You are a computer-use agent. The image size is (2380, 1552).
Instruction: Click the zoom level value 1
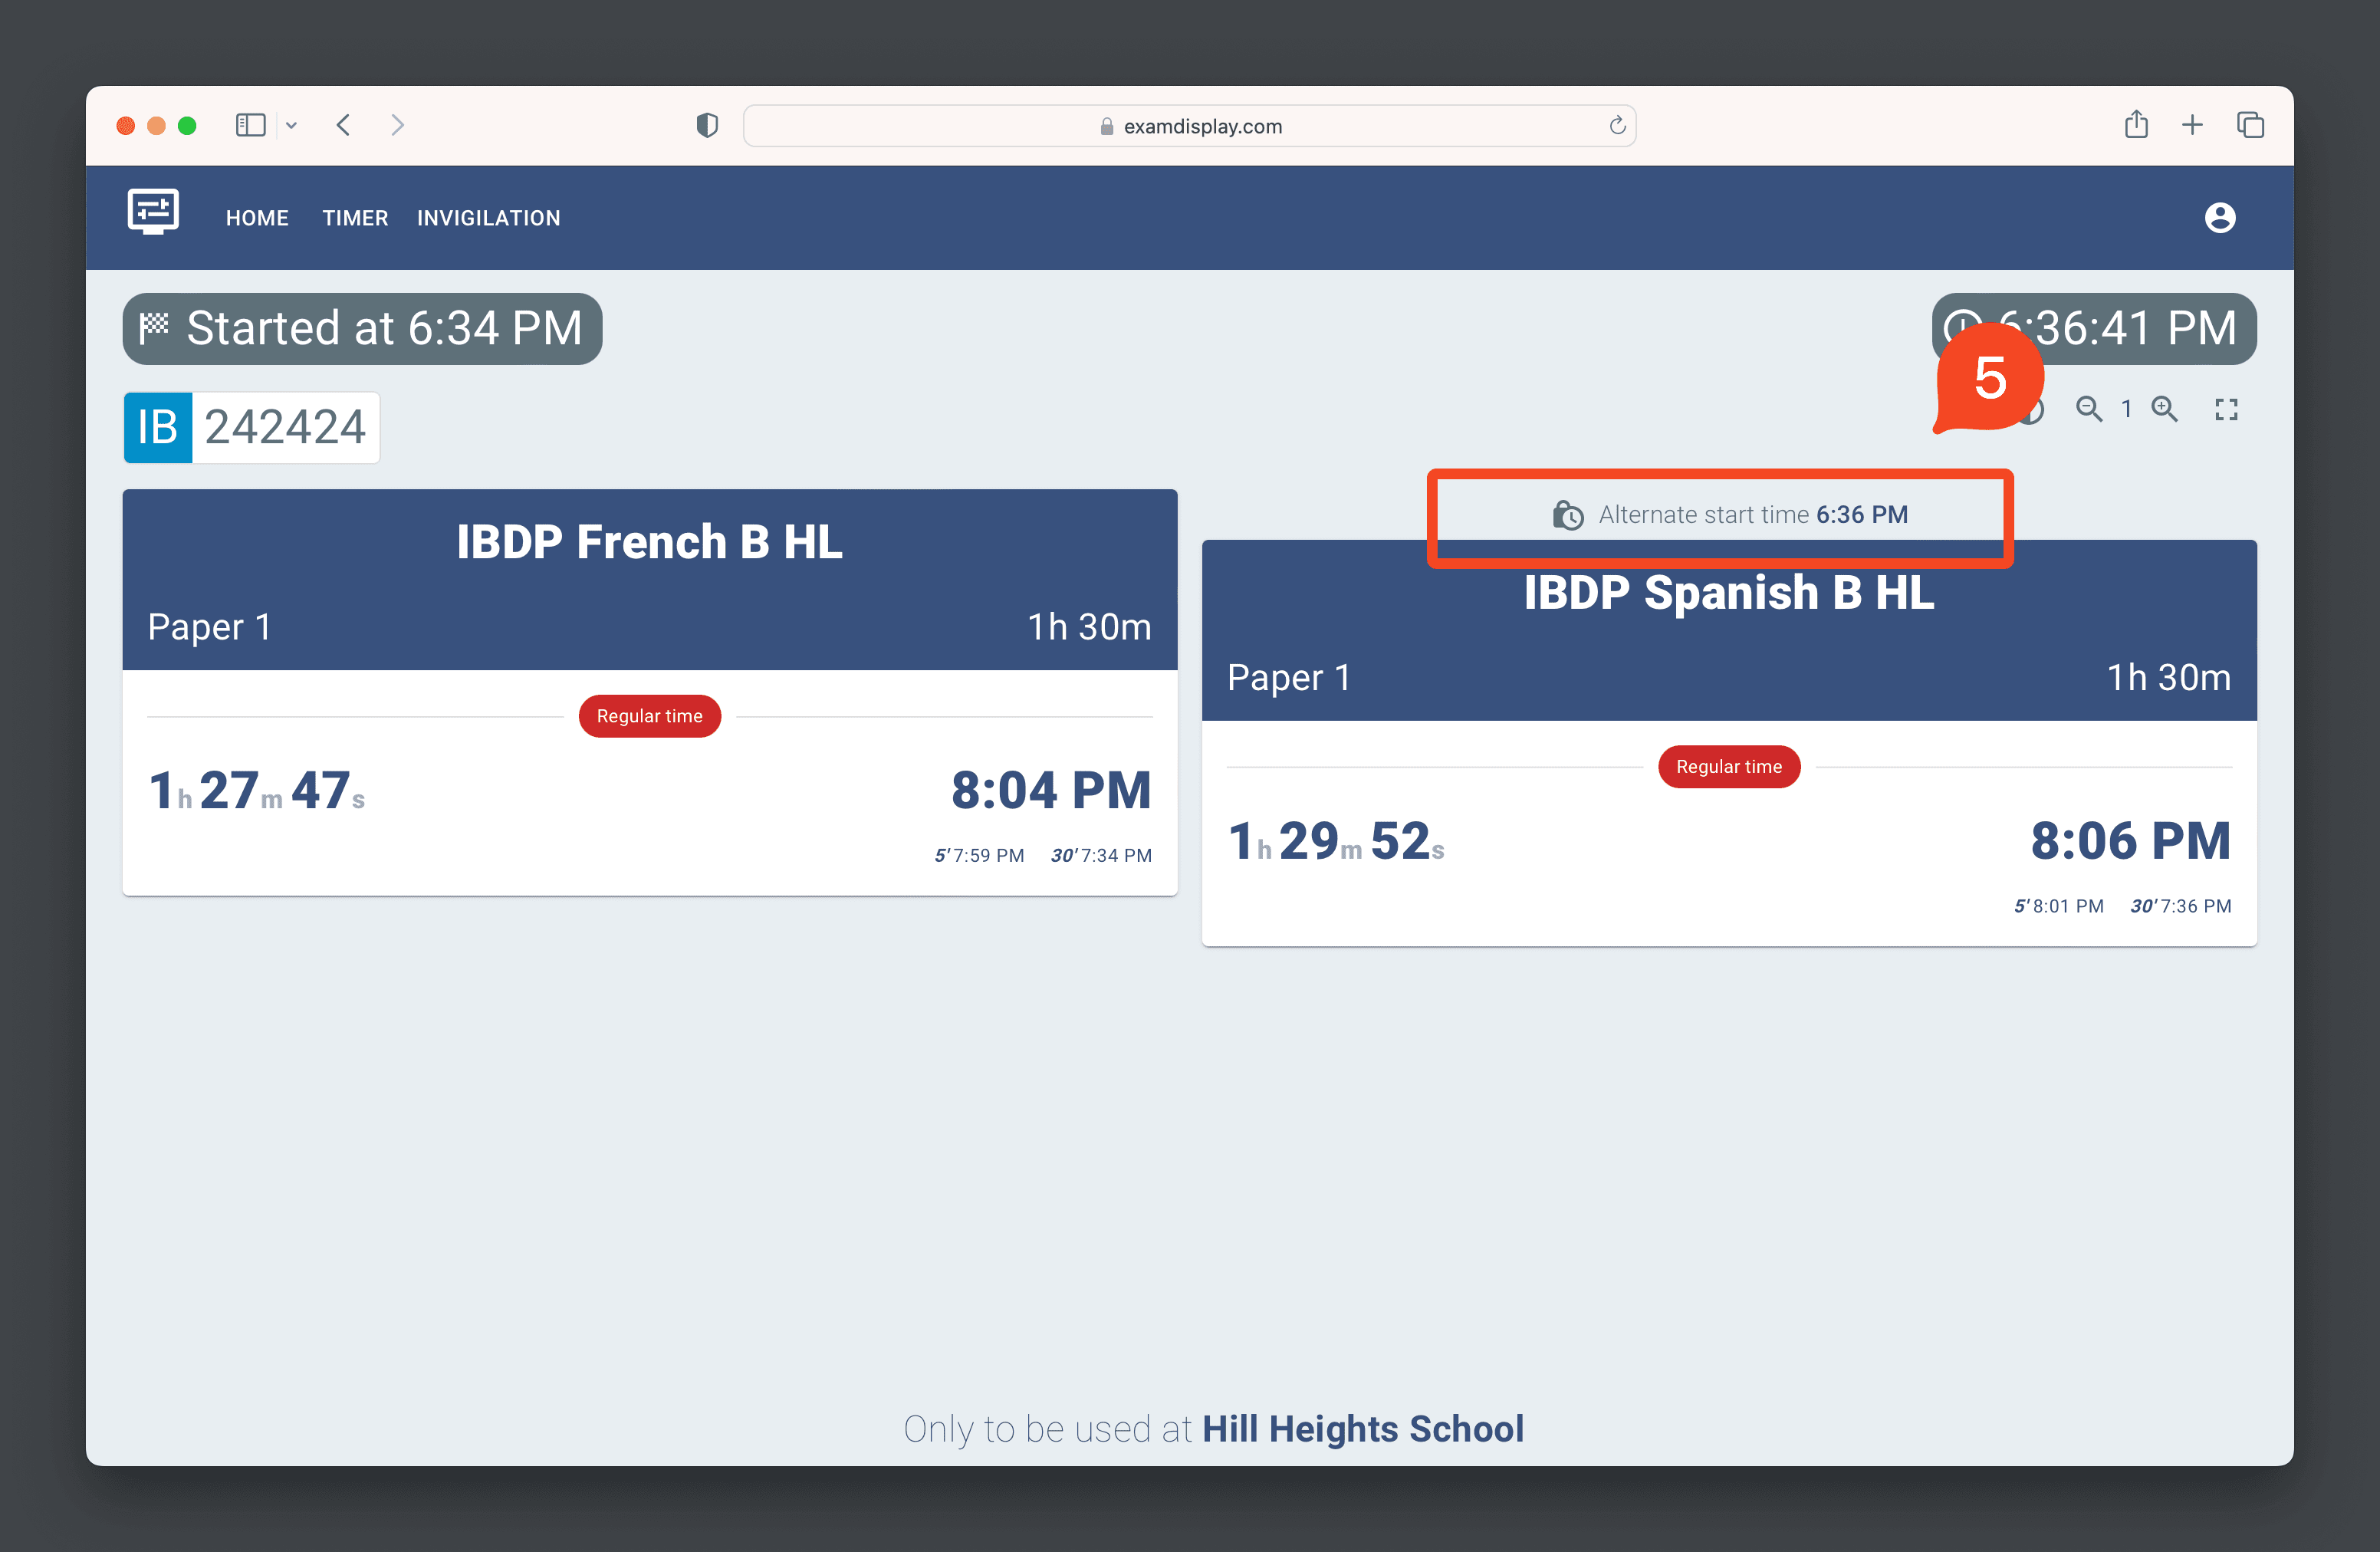point(2127,409)
